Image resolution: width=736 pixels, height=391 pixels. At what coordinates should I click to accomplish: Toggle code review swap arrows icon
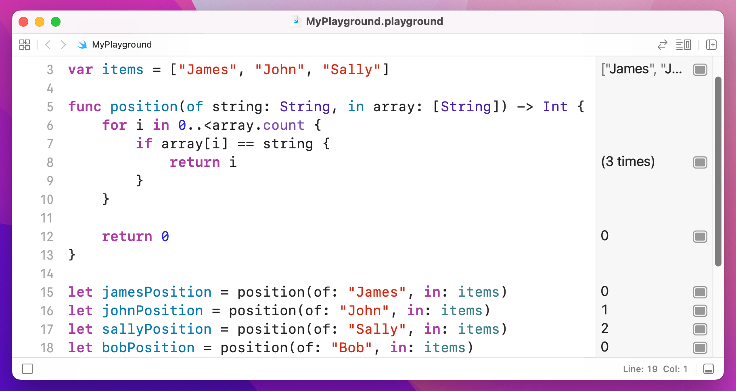pyautogui.click(x=662, y=45)
